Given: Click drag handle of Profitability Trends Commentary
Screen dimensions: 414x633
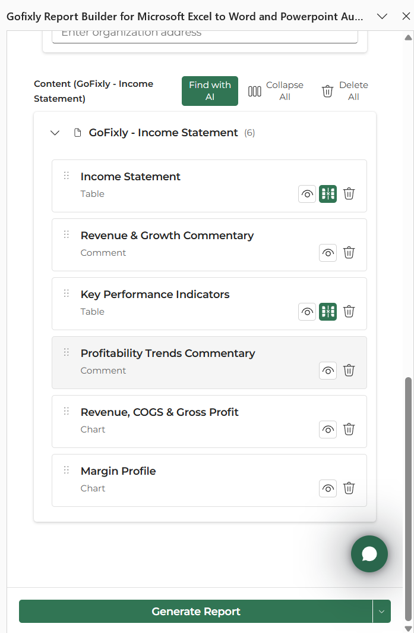Looking at the screenshot, I should pyautogui.click(x=67, y=352).
